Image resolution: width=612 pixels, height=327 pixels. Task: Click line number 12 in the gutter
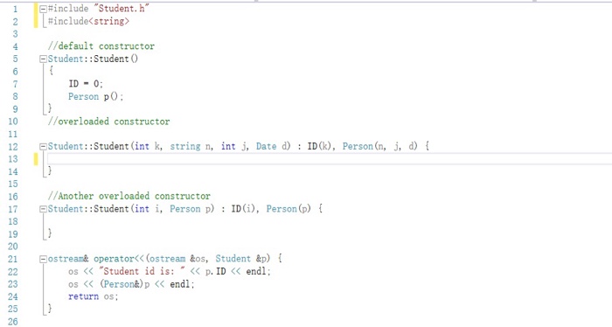[x=13, y=147]
